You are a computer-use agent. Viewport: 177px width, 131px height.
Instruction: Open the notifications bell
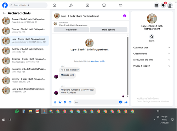tap(163, 5)
